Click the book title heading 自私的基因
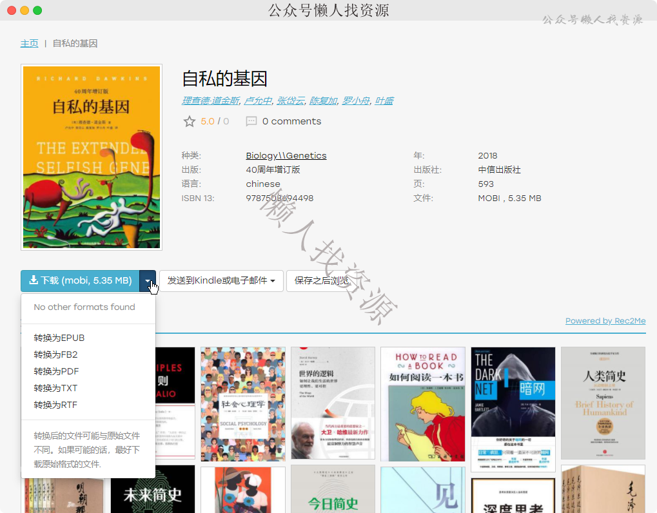Viewport: 657px width, 513px height. tap(224, 79)
